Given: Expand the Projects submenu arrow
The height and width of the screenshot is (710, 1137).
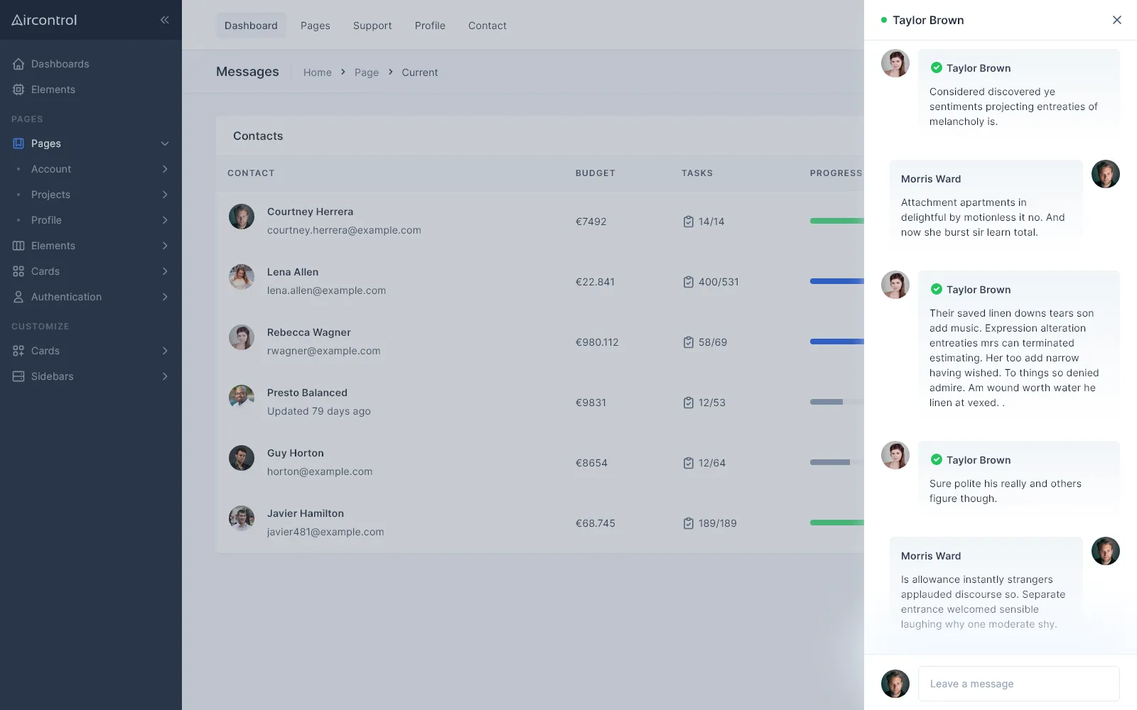Looking at the screenshot, I should [165, 195].
